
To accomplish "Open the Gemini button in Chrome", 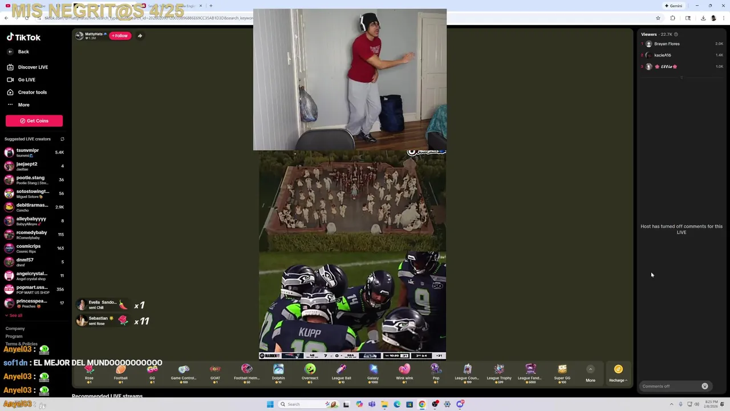I will 673,6.
